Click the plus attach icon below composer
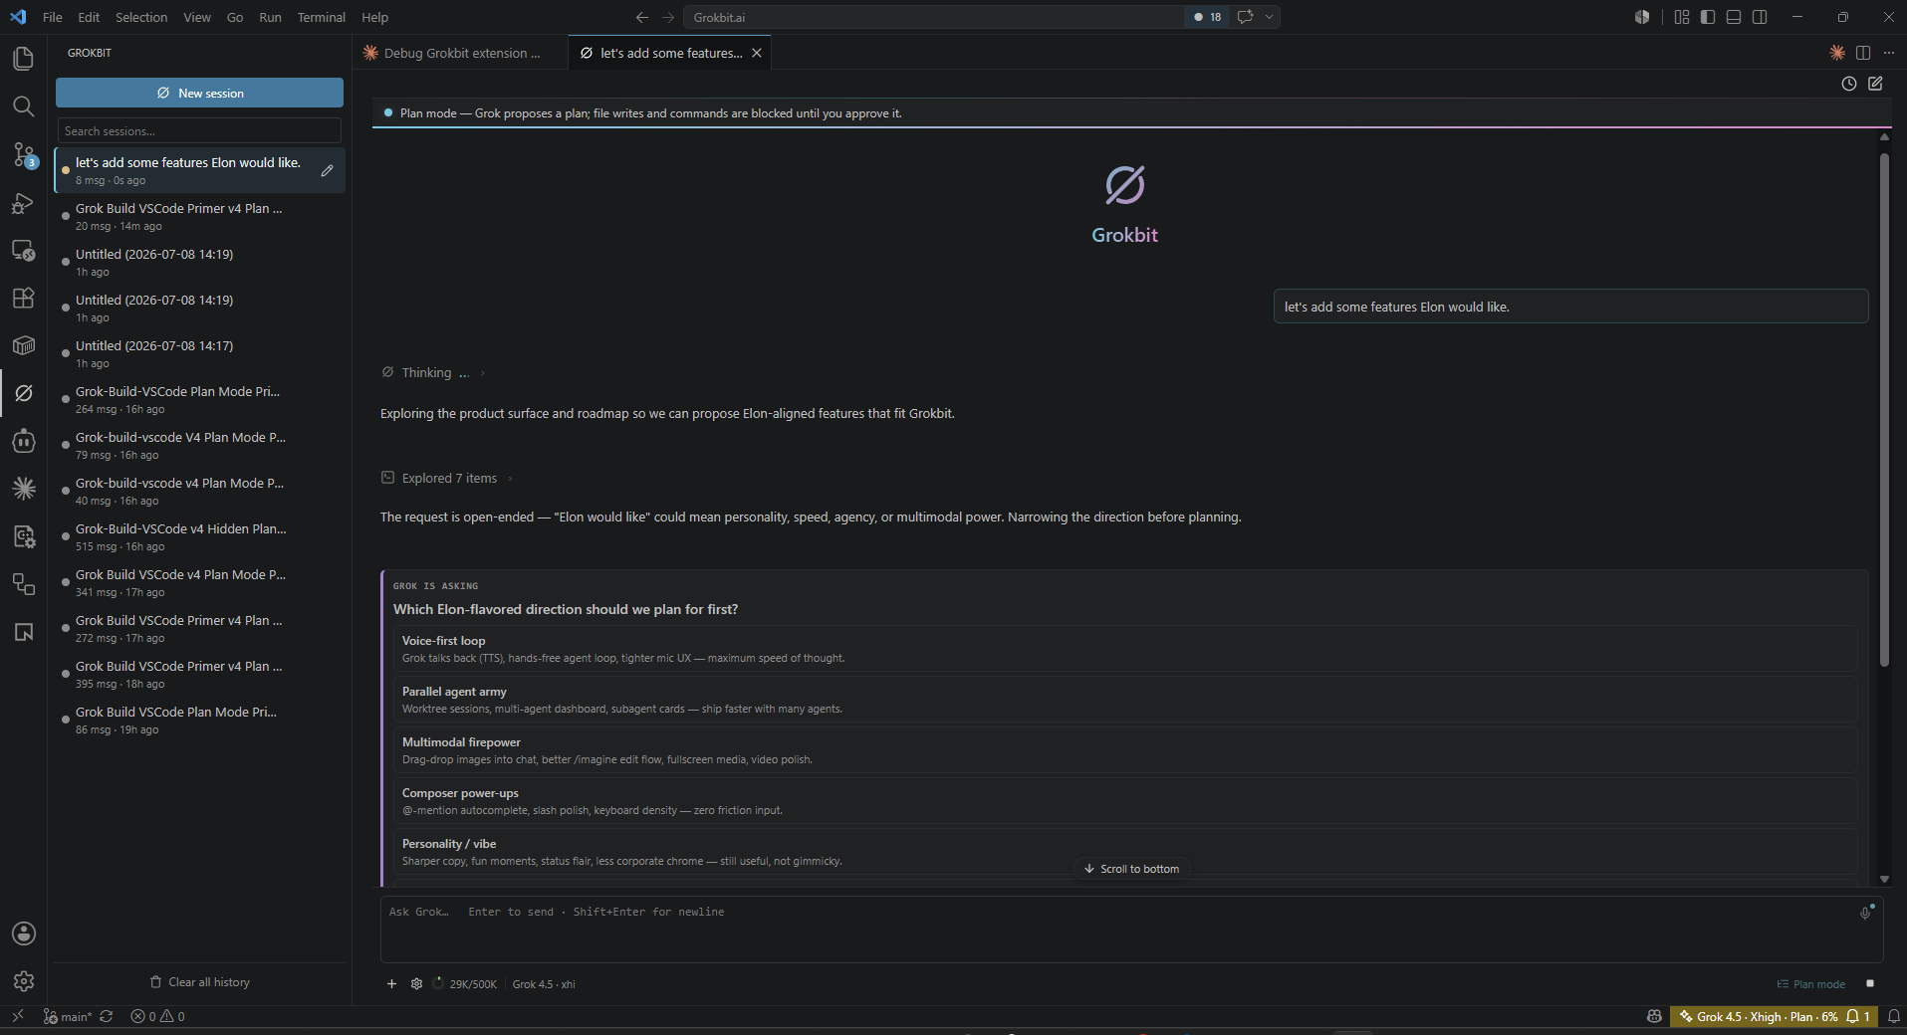Viewport: 1907px width, 1035px height. (391, 984)
